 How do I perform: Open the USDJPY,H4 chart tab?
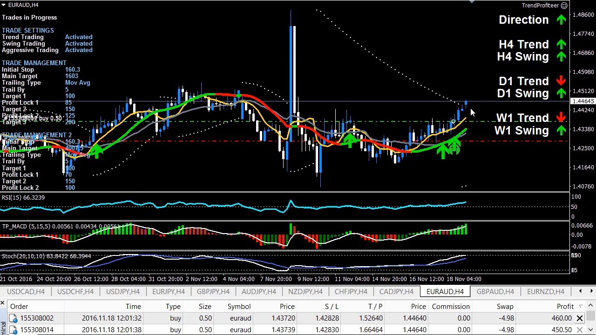123,292
